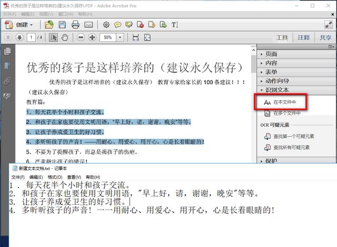
Task: Click the Open file folder icon
Action: tap(49, 25)
